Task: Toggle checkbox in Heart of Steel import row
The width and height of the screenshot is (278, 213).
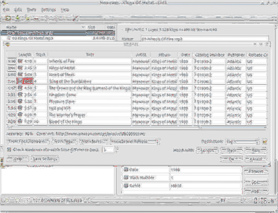Action: click(x=20, y=74)
